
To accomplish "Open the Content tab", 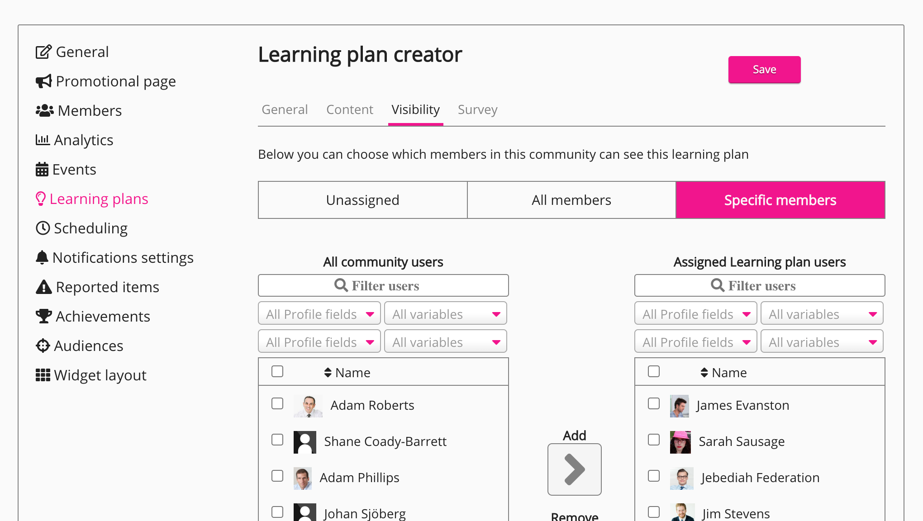I will [x=350, y=109].
